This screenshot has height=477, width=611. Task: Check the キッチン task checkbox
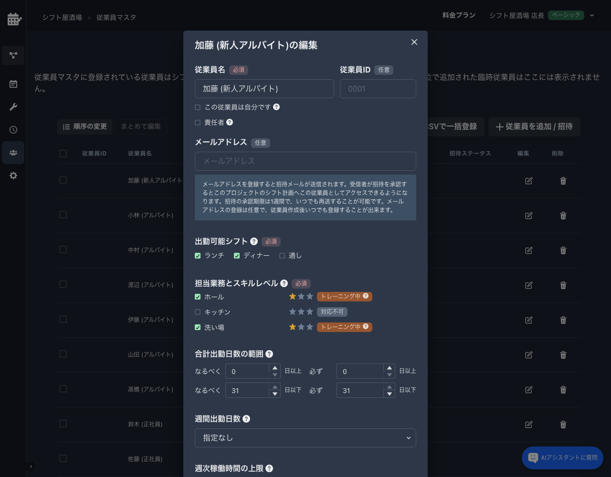click(198, 312)
